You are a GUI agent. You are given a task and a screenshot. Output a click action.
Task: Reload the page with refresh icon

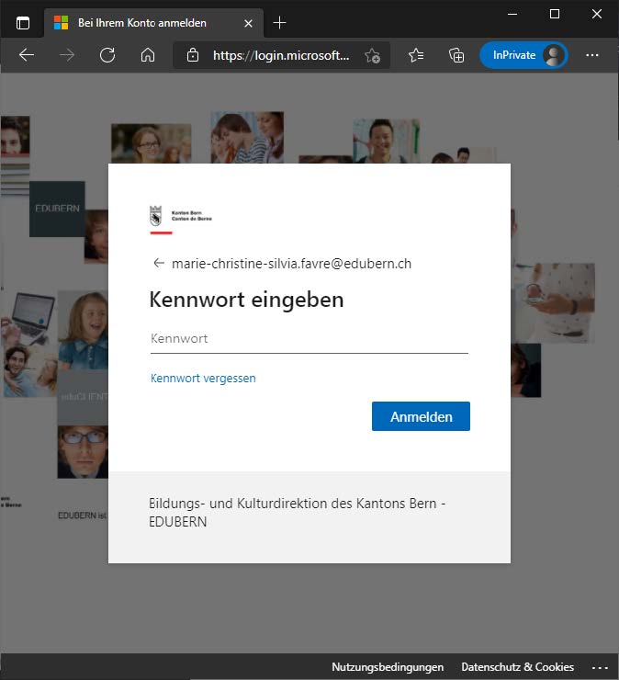tap(107, 55)
